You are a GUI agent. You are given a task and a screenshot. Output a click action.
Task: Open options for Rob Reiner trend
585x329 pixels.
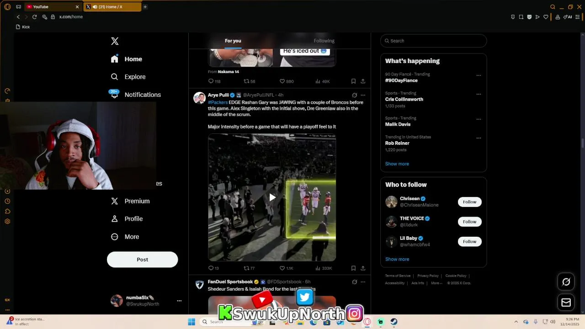(479, 138)
